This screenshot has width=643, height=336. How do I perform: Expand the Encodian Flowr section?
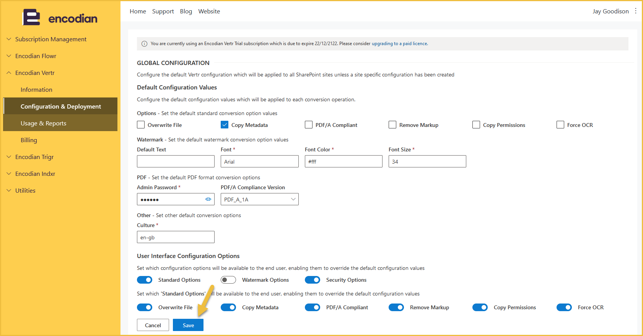60,56
